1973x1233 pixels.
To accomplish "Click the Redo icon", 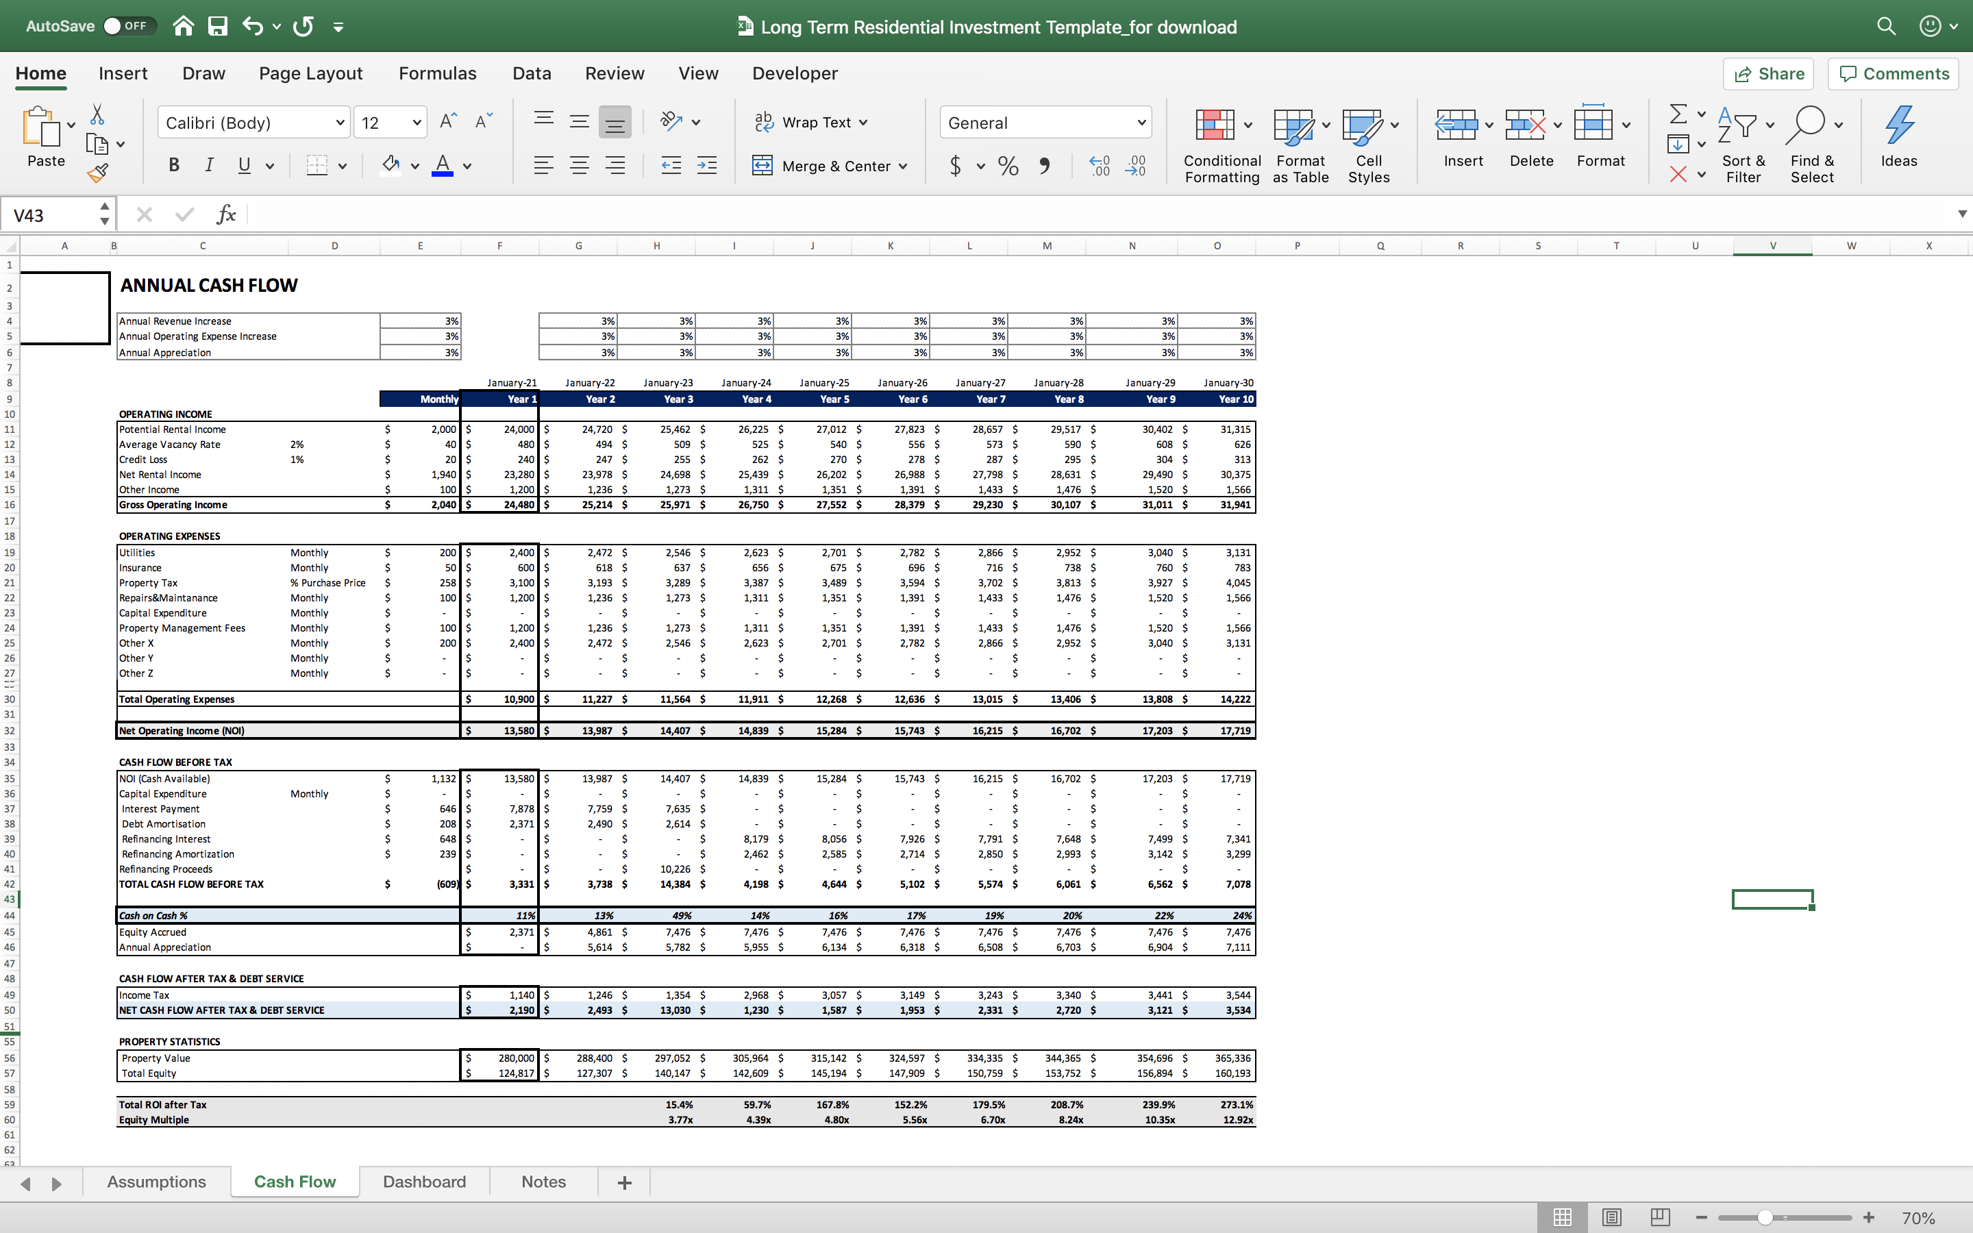I will point(303,26).
